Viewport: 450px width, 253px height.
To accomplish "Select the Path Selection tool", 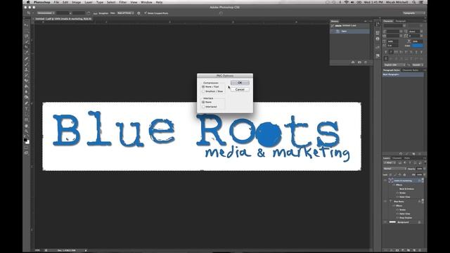I will point(27,115).
